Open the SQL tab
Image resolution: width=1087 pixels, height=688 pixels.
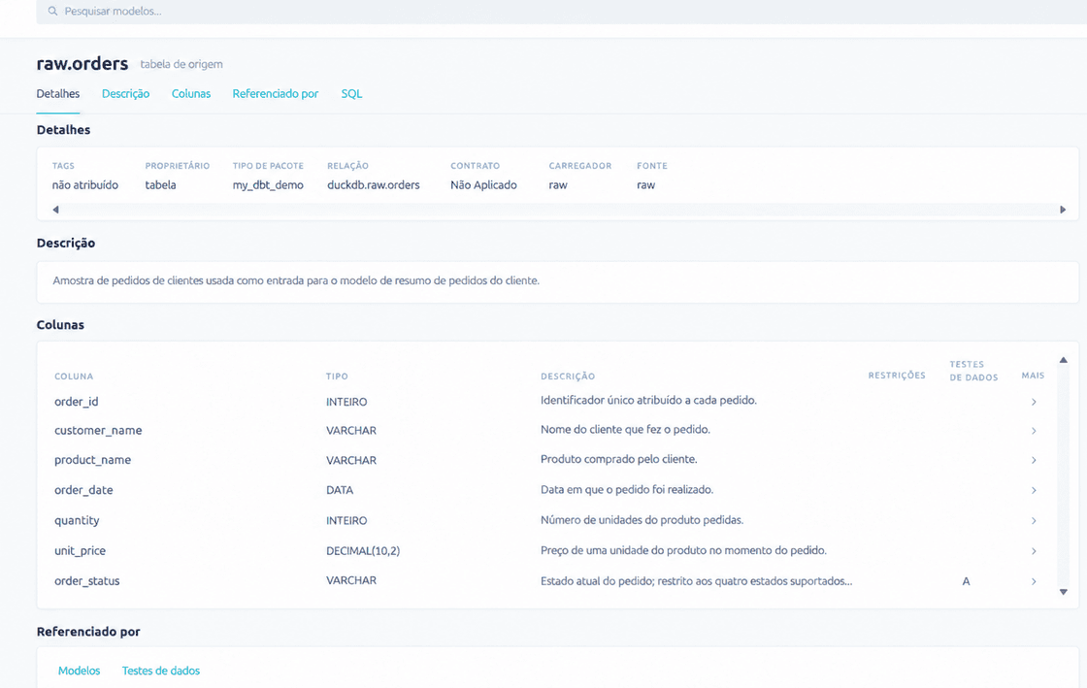pyautogui.click(x=351, y=93)
